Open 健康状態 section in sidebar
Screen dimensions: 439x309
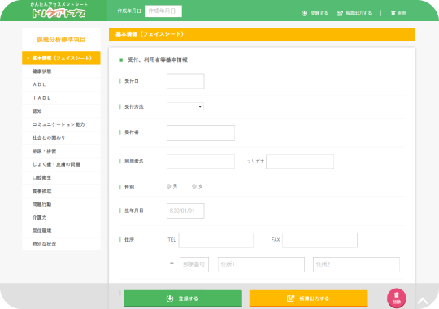(61, 72)
